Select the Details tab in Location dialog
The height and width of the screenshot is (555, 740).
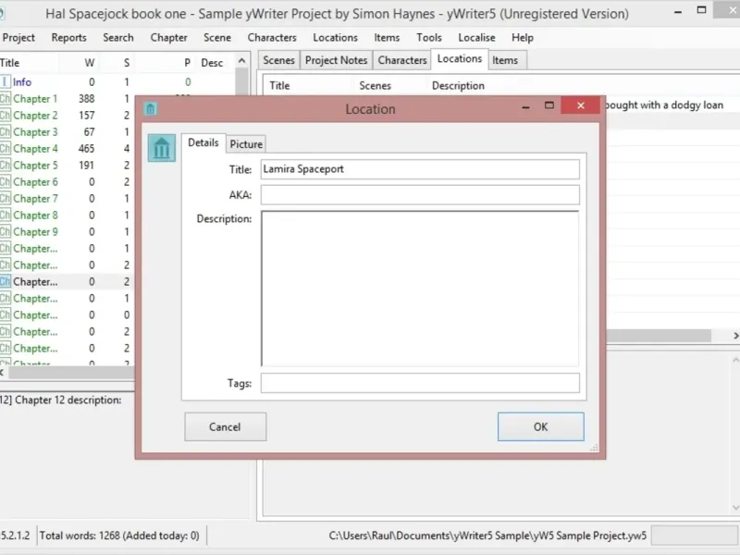[x=203, y=142]
